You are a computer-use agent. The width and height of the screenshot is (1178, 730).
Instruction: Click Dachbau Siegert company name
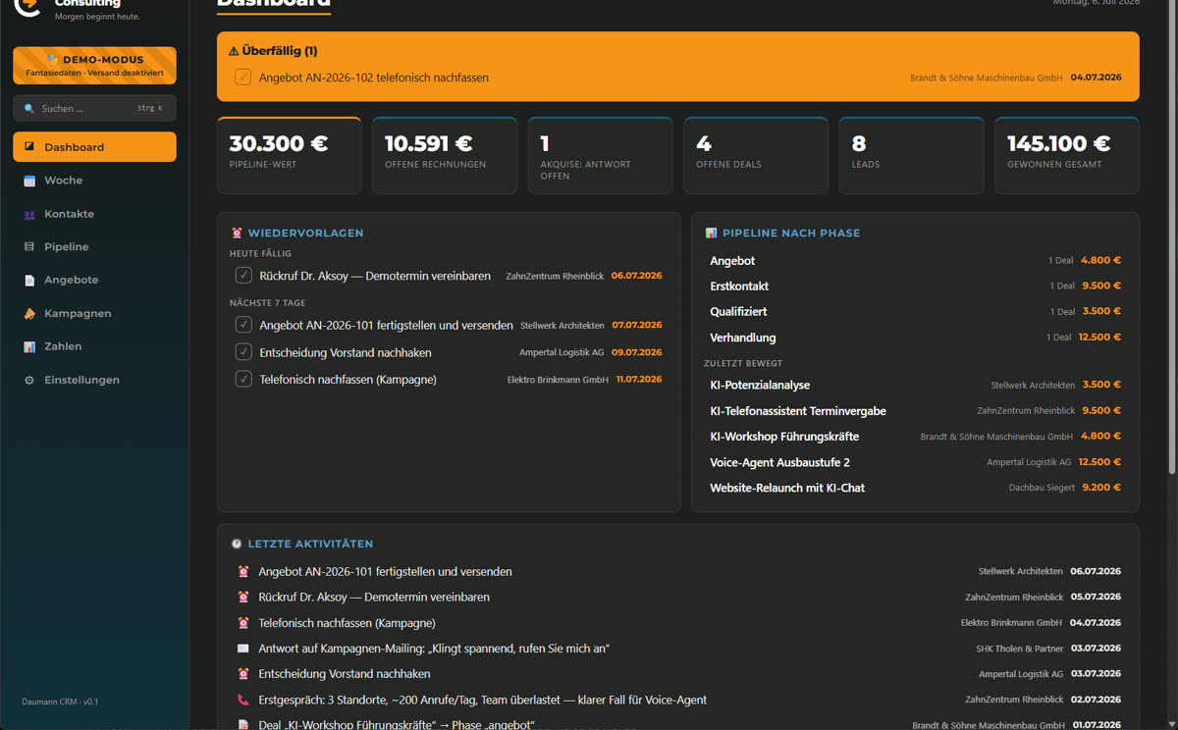point(1041,488)
